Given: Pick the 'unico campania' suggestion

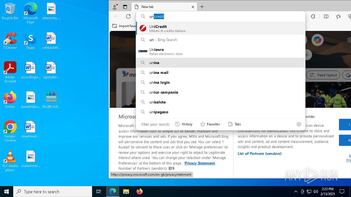Looking at the screenshot, I should point(221,92).
